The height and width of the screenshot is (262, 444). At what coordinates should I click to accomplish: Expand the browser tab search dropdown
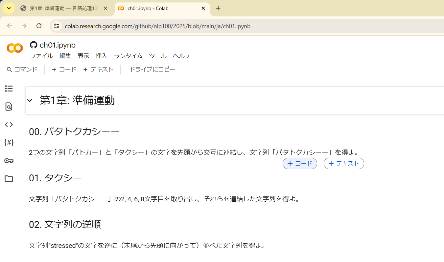[x=9, y=8]
